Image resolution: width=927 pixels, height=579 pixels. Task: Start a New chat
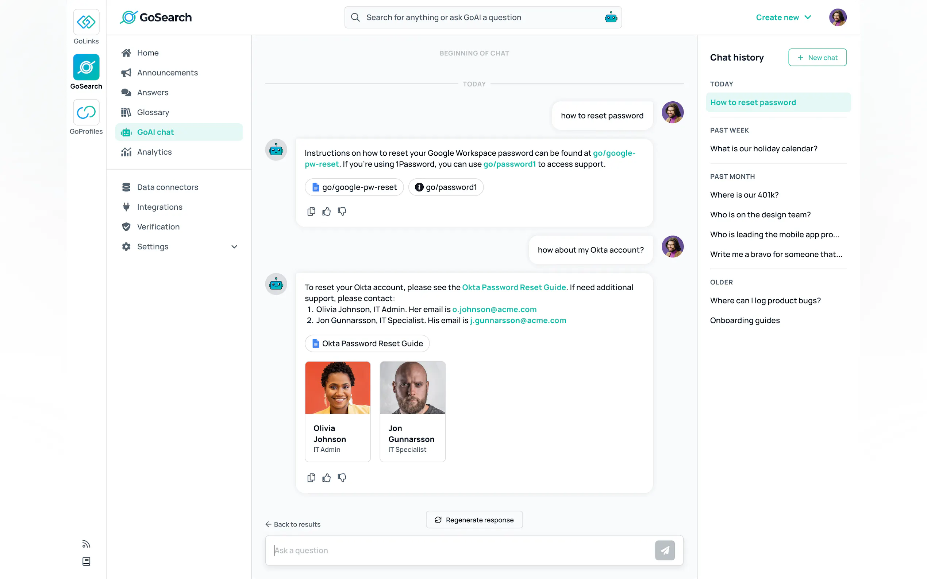coord(817,58)
